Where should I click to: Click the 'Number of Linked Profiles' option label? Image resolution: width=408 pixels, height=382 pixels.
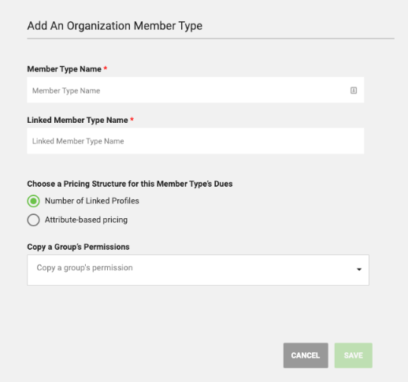(x=92, y=201)
